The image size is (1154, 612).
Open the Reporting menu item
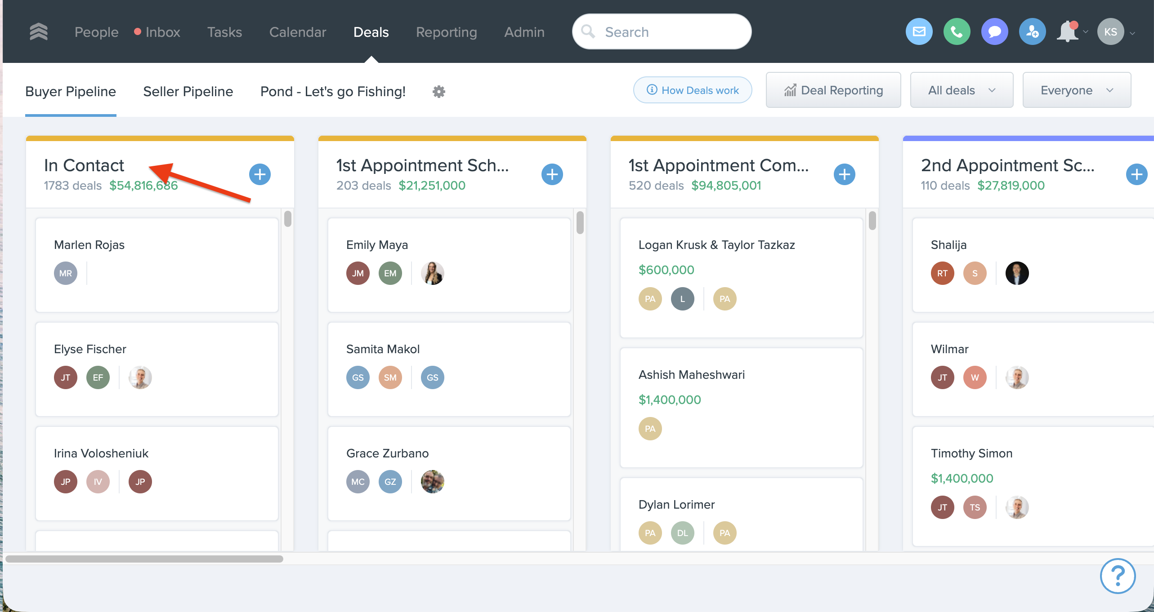(x=446, y=32)
